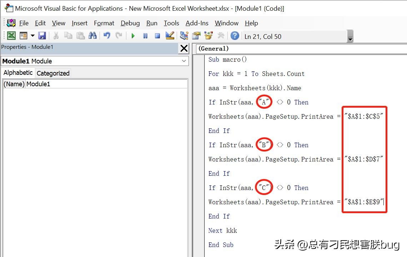The height and width of the screenshot is (257, 407).
Task: Click the toolbar options overflow arrow
Action: click(x=350, y=36)
